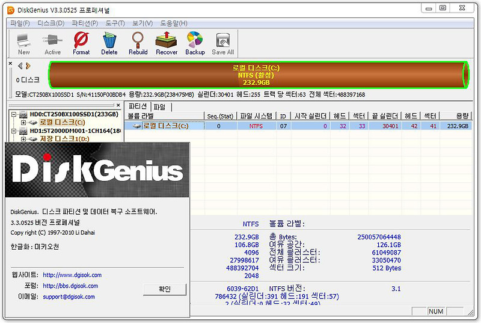Click the 33050470 free clusters value
Screen dimensions: 481x323
pyautogui.click(x=386, y=260)
